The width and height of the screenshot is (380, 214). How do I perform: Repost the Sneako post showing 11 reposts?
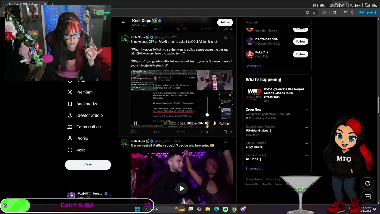(157, 132)
